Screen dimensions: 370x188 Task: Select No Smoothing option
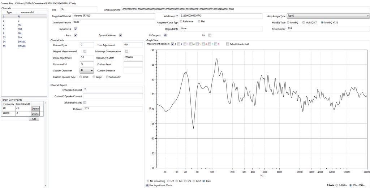[x=148, y=181]
